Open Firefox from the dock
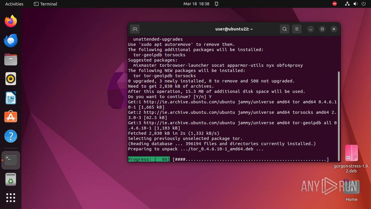This screenshot has width=371, height=209. [11, 21]
